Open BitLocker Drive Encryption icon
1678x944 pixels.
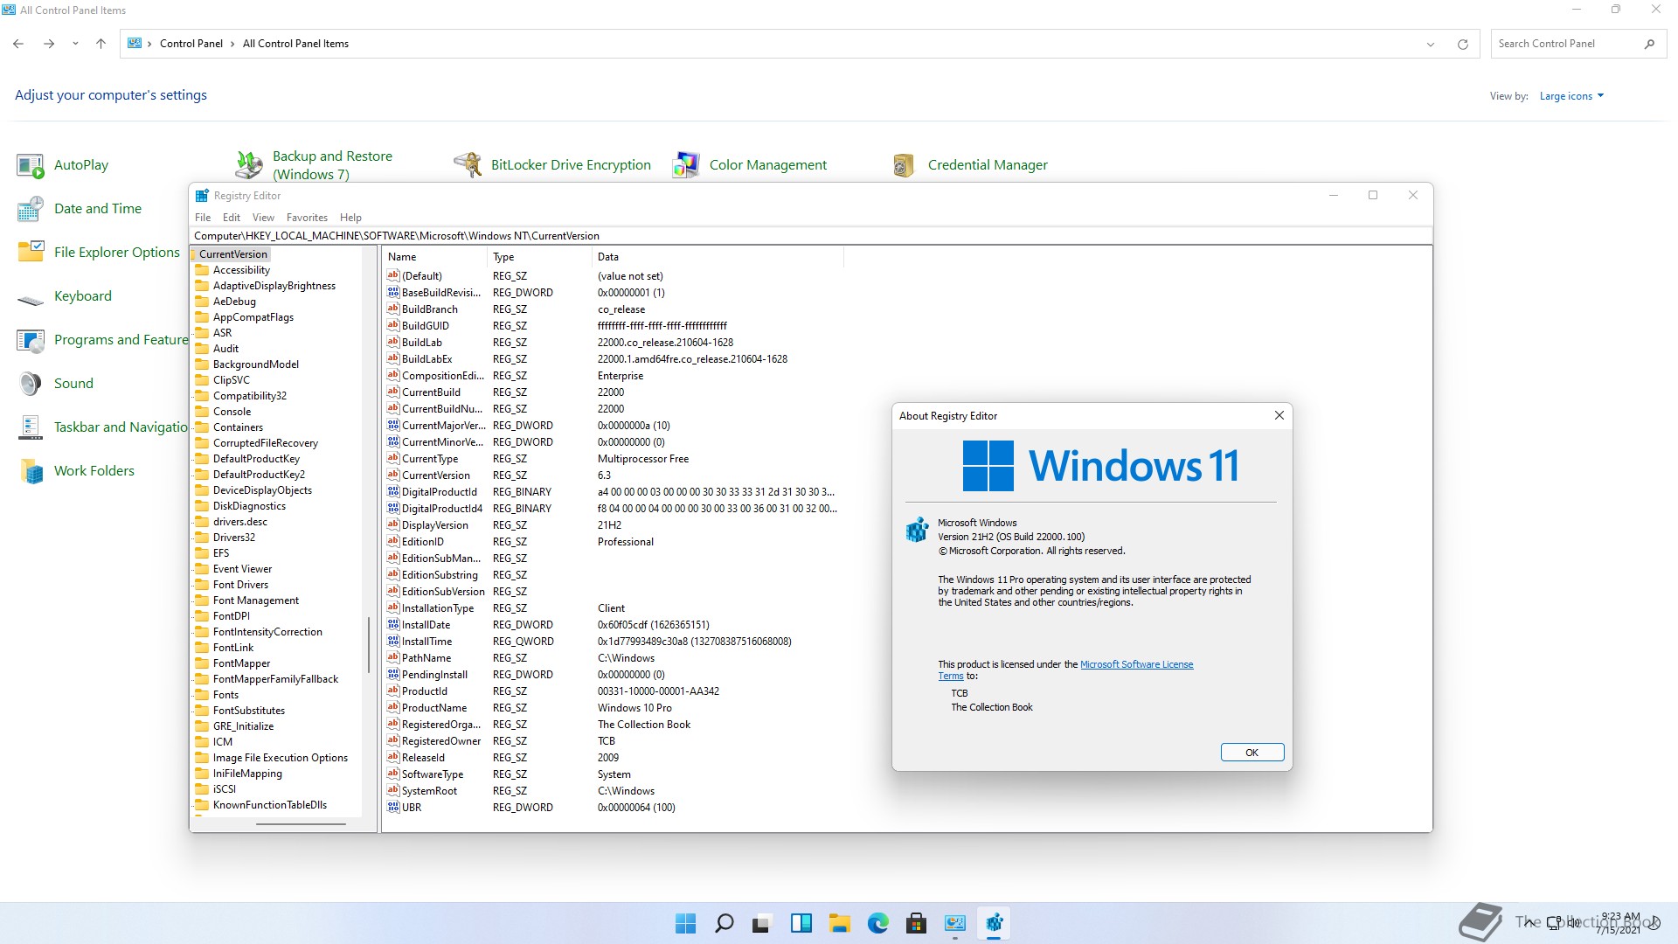pos(468,165)
